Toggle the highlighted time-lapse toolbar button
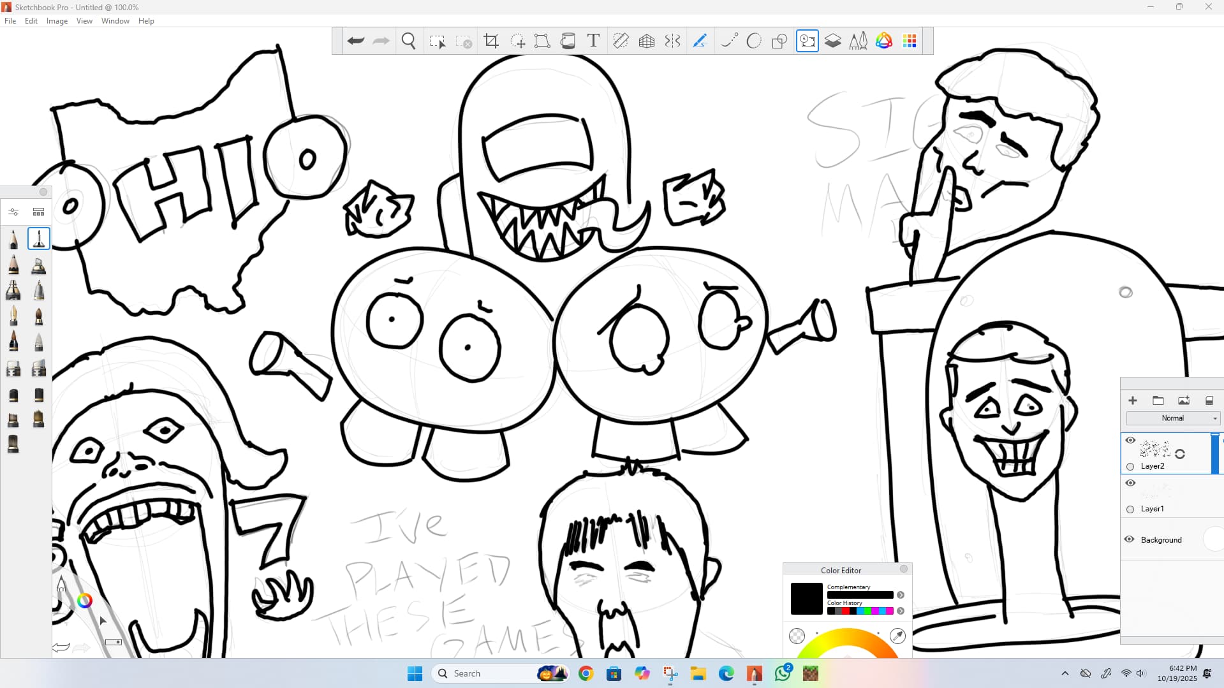The image size is (1224, 688). [x=807, y=41]
